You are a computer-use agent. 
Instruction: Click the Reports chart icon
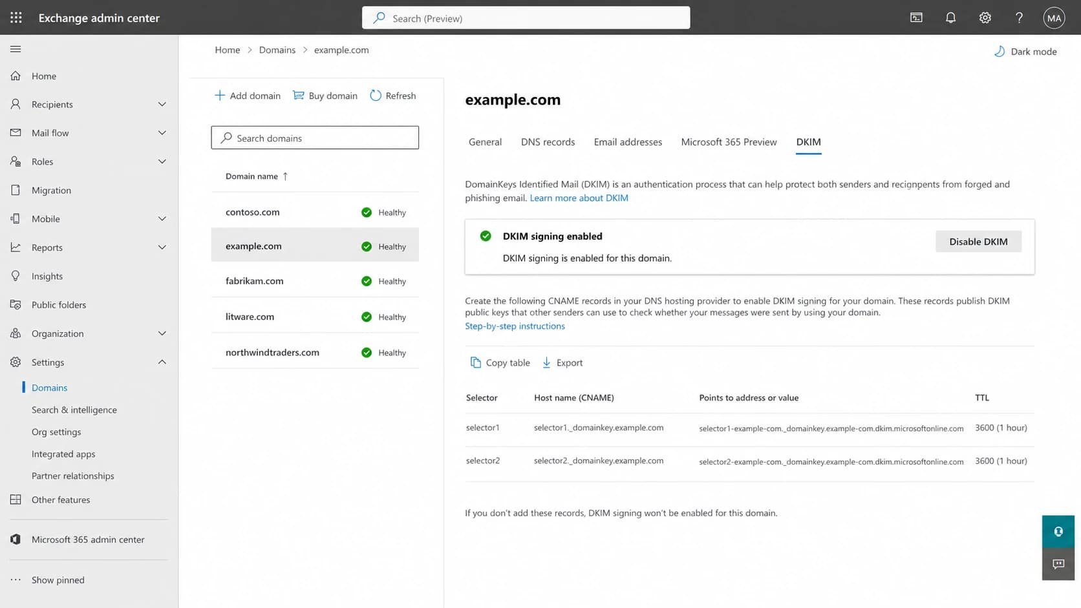click(x=16, y=247)
